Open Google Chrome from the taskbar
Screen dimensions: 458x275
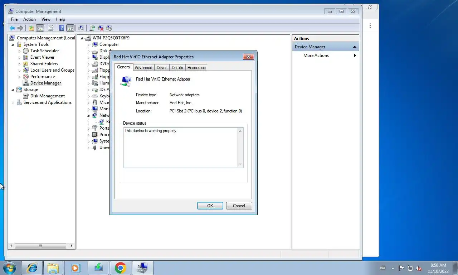pyautogui.click(x=121, y=268)
